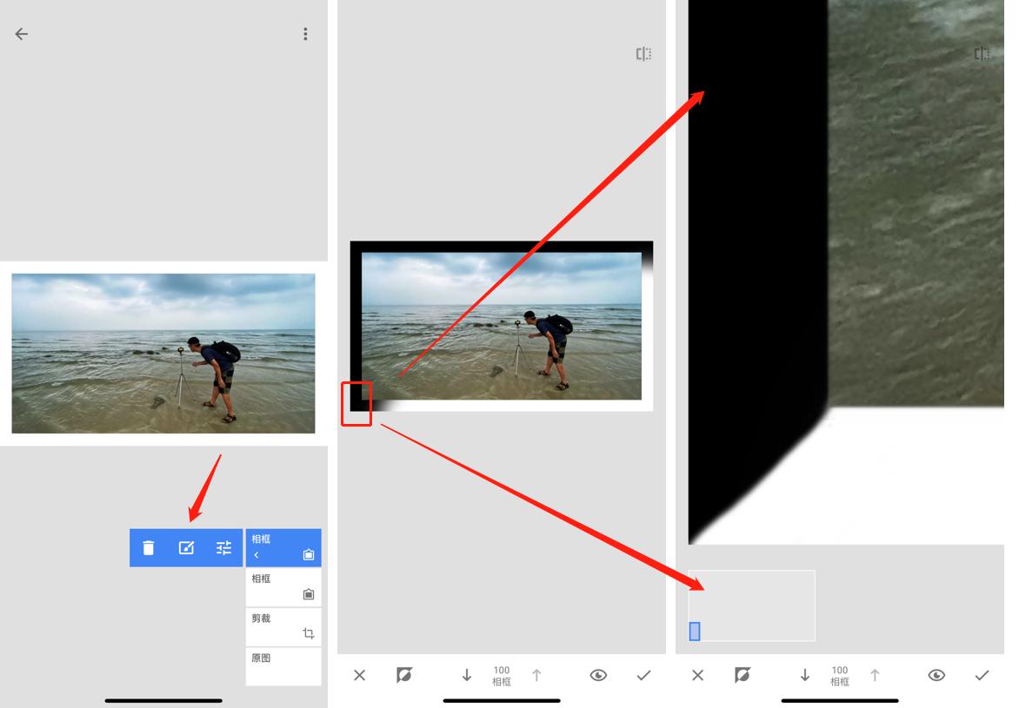Cancel the mask edit in middle screen

pyautogui.click(x=359, y=676)
